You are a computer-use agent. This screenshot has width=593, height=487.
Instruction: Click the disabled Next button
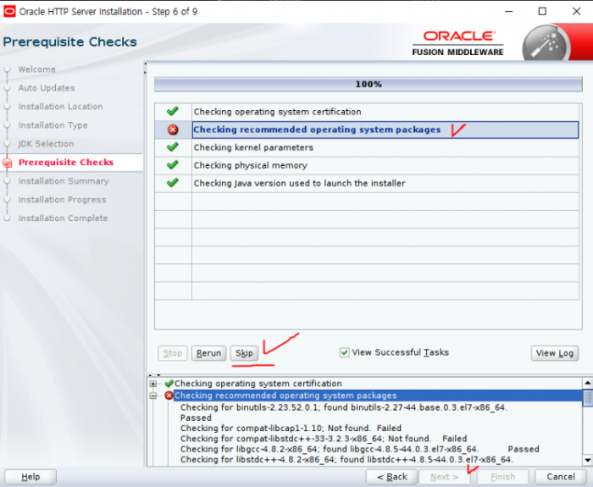[444, 477]
